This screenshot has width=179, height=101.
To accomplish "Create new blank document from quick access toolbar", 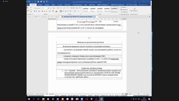I will (x=36, y=2).
